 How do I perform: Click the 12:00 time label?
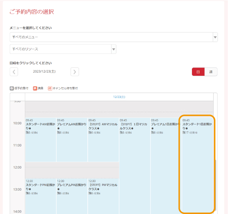click(17, 167)
